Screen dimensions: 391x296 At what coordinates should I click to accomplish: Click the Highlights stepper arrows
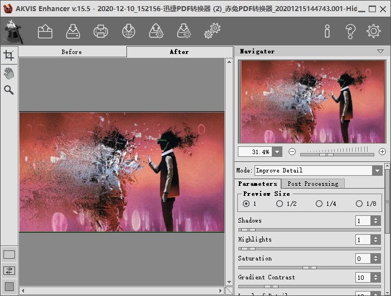[x=375, y=239]
